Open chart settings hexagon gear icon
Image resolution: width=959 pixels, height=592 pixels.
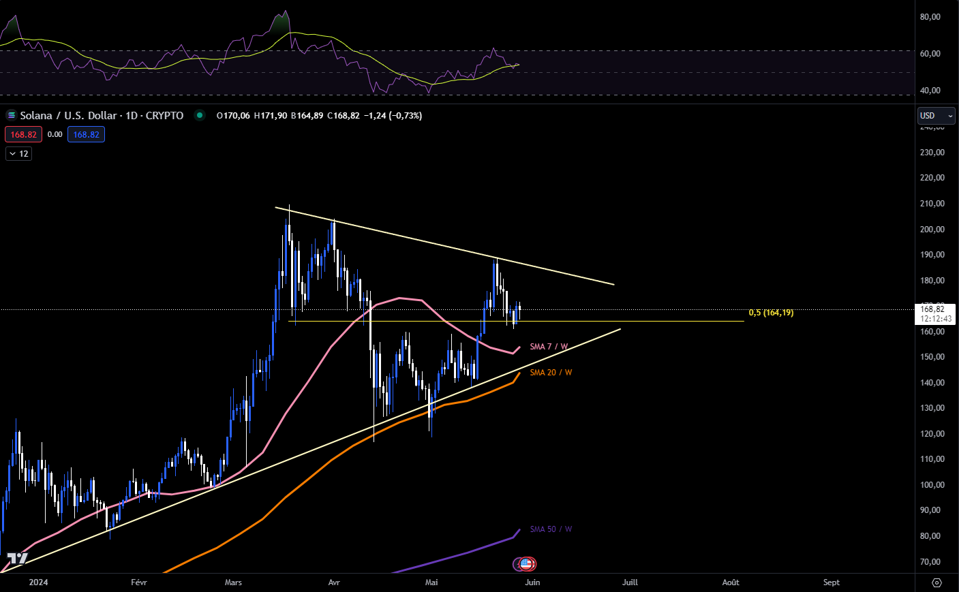937,582
